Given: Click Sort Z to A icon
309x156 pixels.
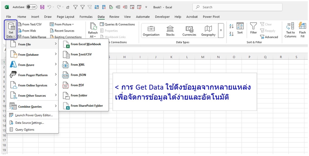Looking at the screenshot, I should (231, 34).
